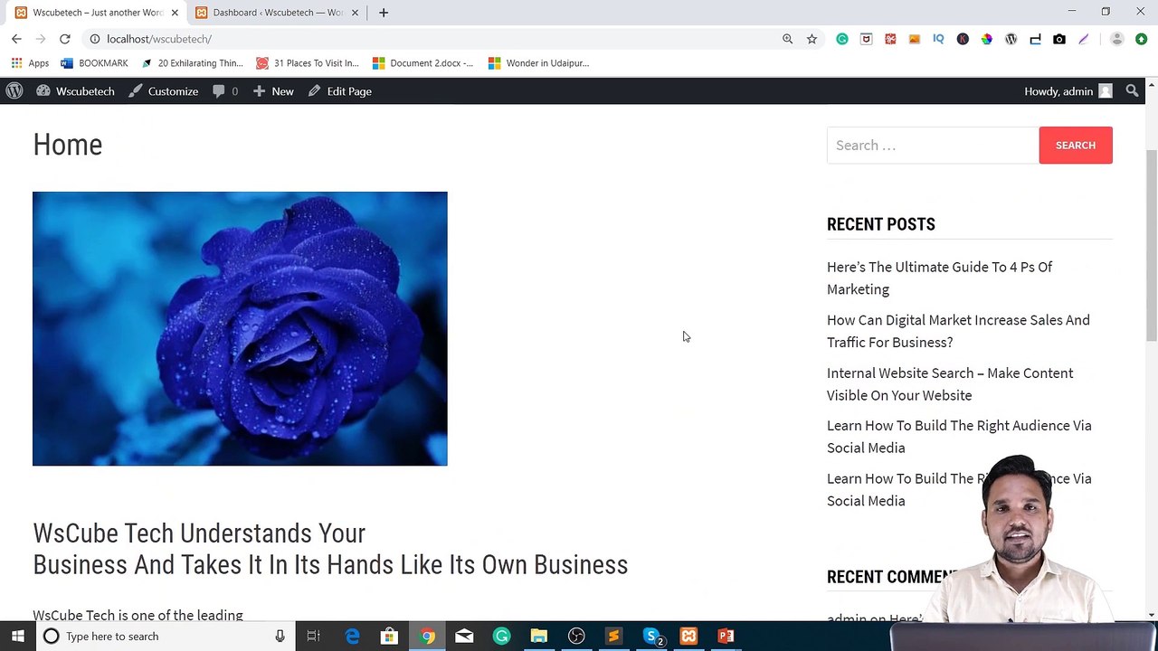
Task: Open PowerPoint from the taskbar
Action: pyautogui.click(x=726, y=637)
